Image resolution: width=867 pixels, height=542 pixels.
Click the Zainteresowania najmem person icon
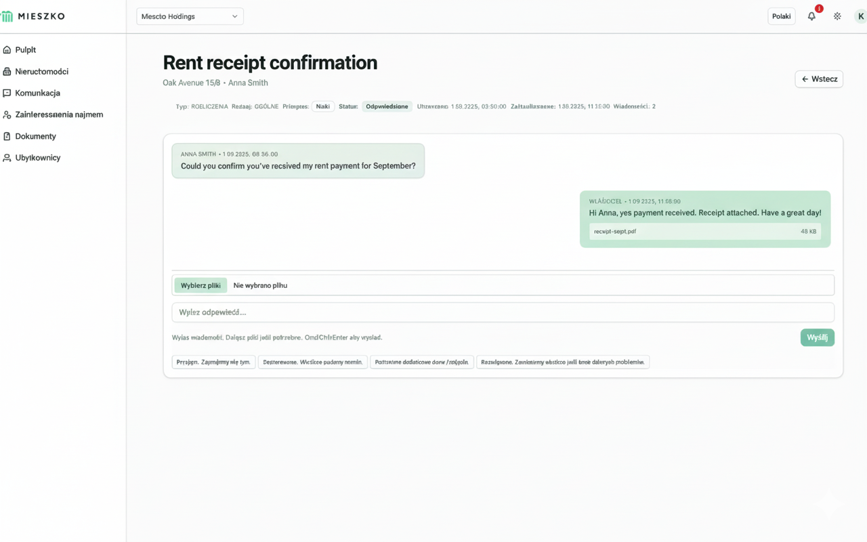(x=7, y=115)
